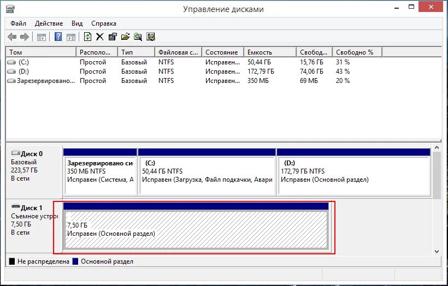Image resolution: width=448 pixels, height=286 pixels.
Task: Open the Действие menu
Action: 49,23
